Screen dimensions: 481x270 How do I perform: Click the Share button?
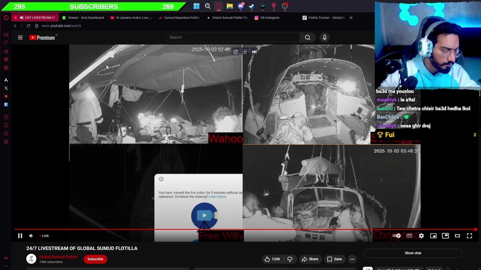pyautogui.click(x=310, y=259)
